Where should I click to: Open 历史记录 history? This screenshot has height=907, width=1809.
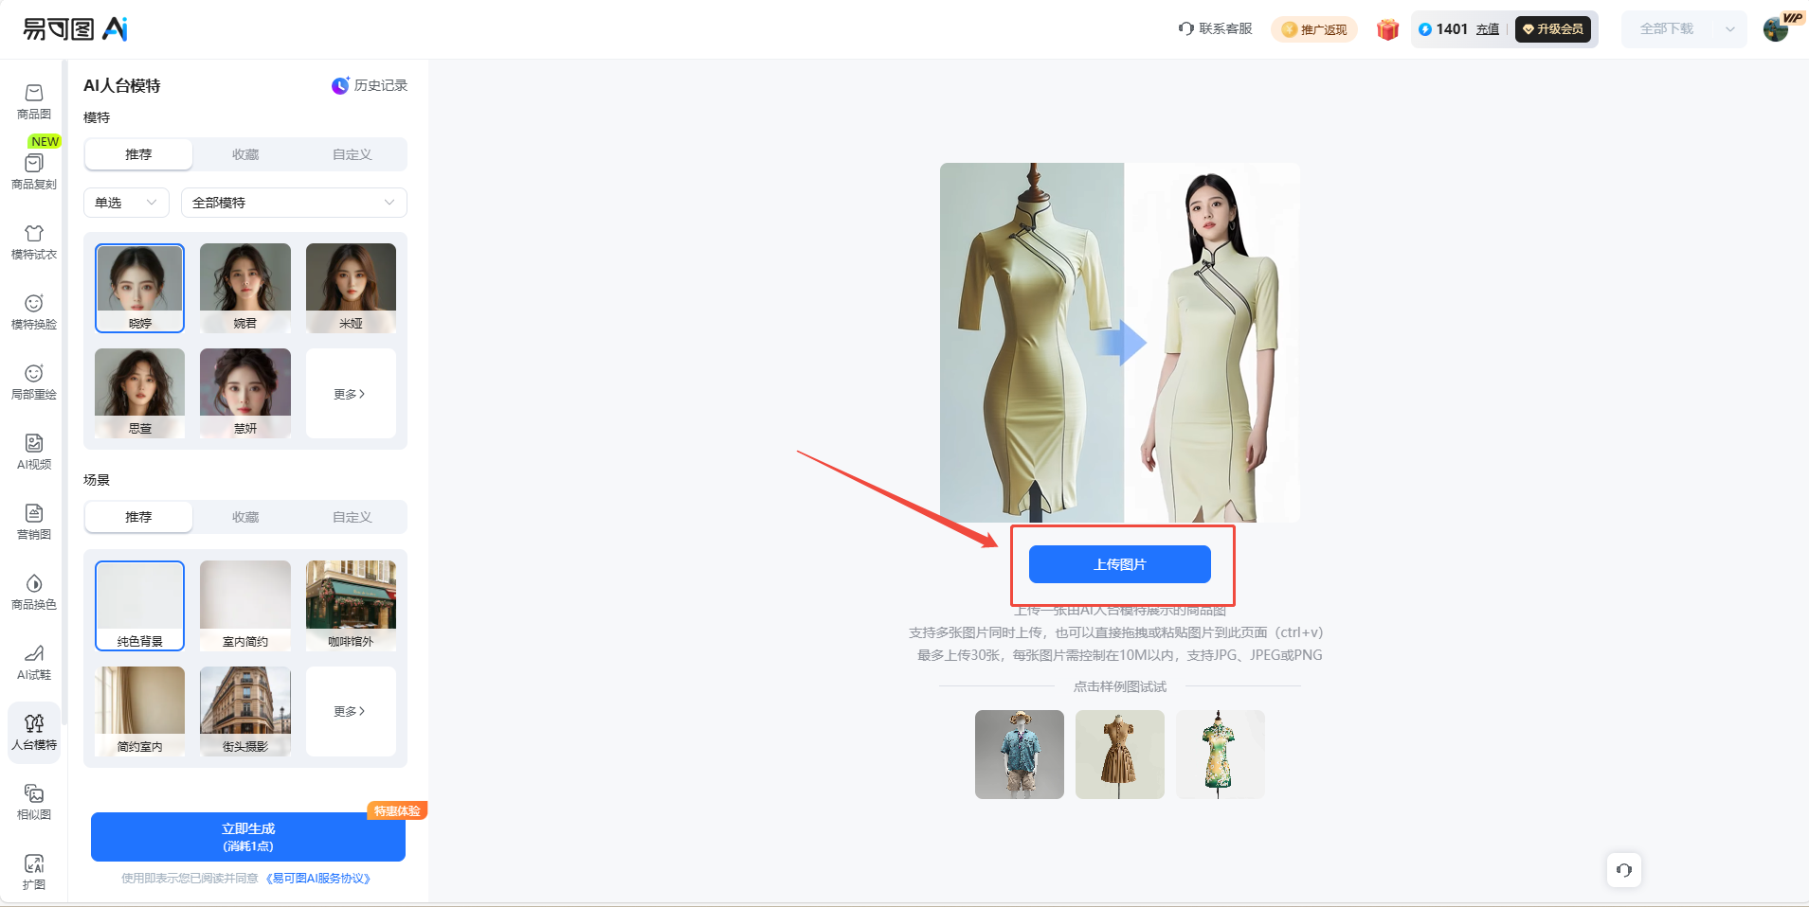click(370, 85)
